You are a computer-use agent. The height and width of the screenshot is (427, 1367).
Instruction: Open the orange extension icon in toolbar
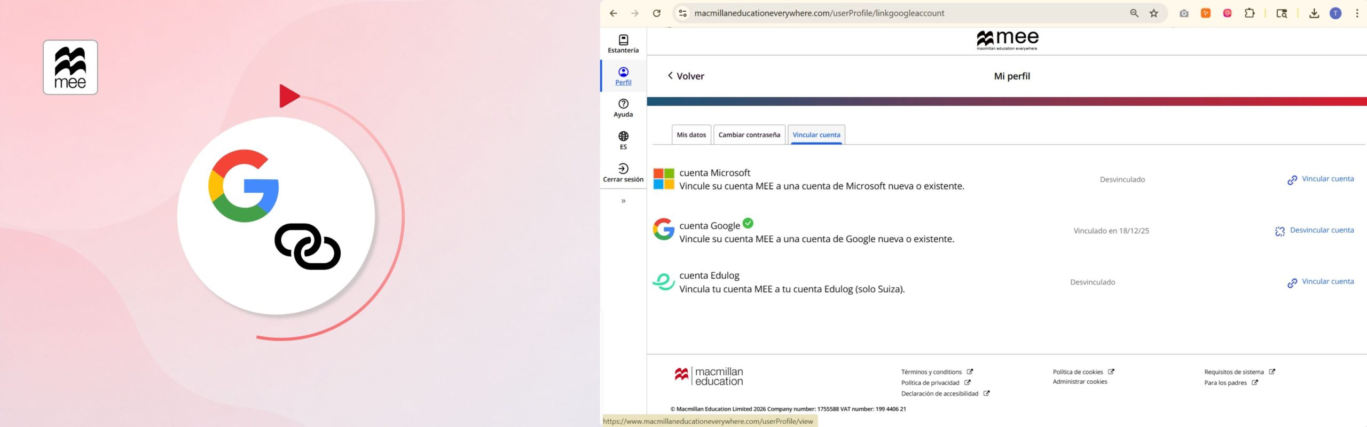(x=1206, y=13)
